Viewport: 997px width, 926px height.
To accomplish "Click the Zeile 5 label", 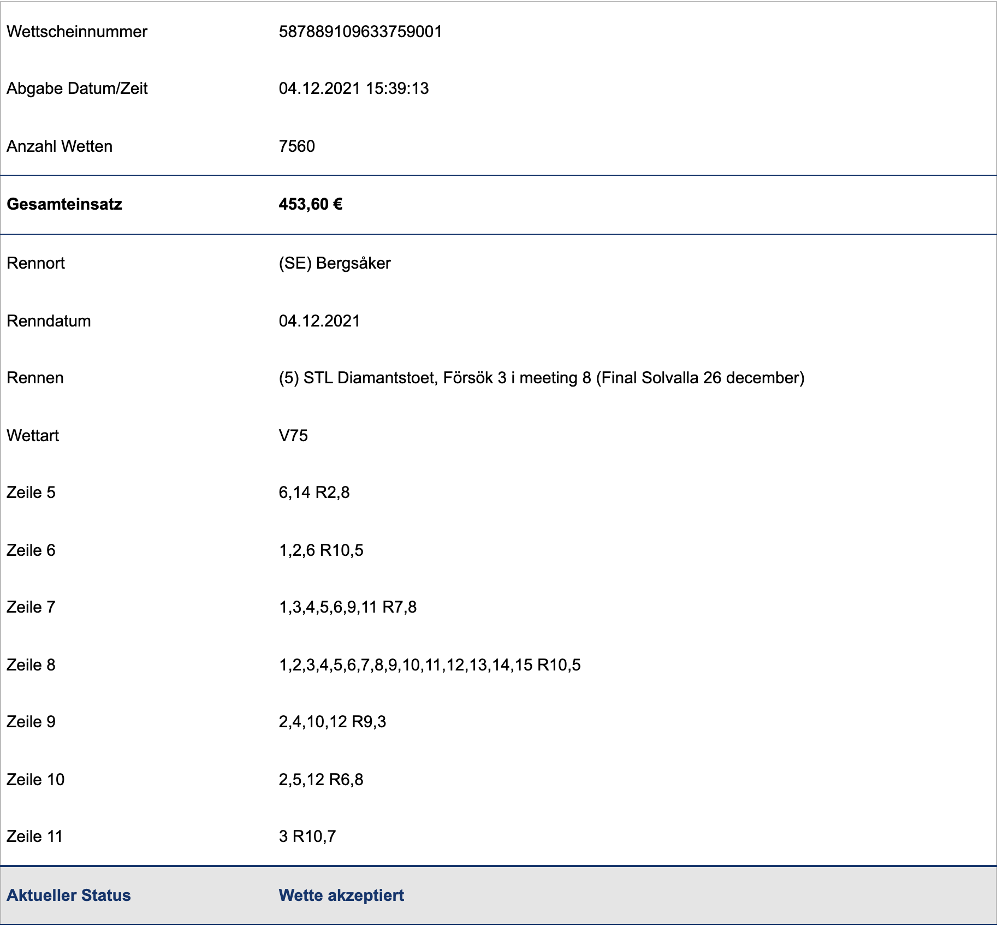I will click(x=31, y=492).
